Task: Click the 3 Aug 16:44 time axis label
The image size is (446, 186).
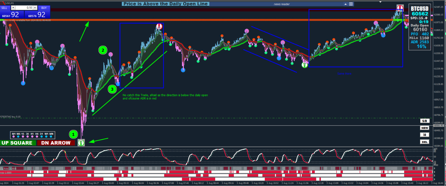Action: coord(437,183)
